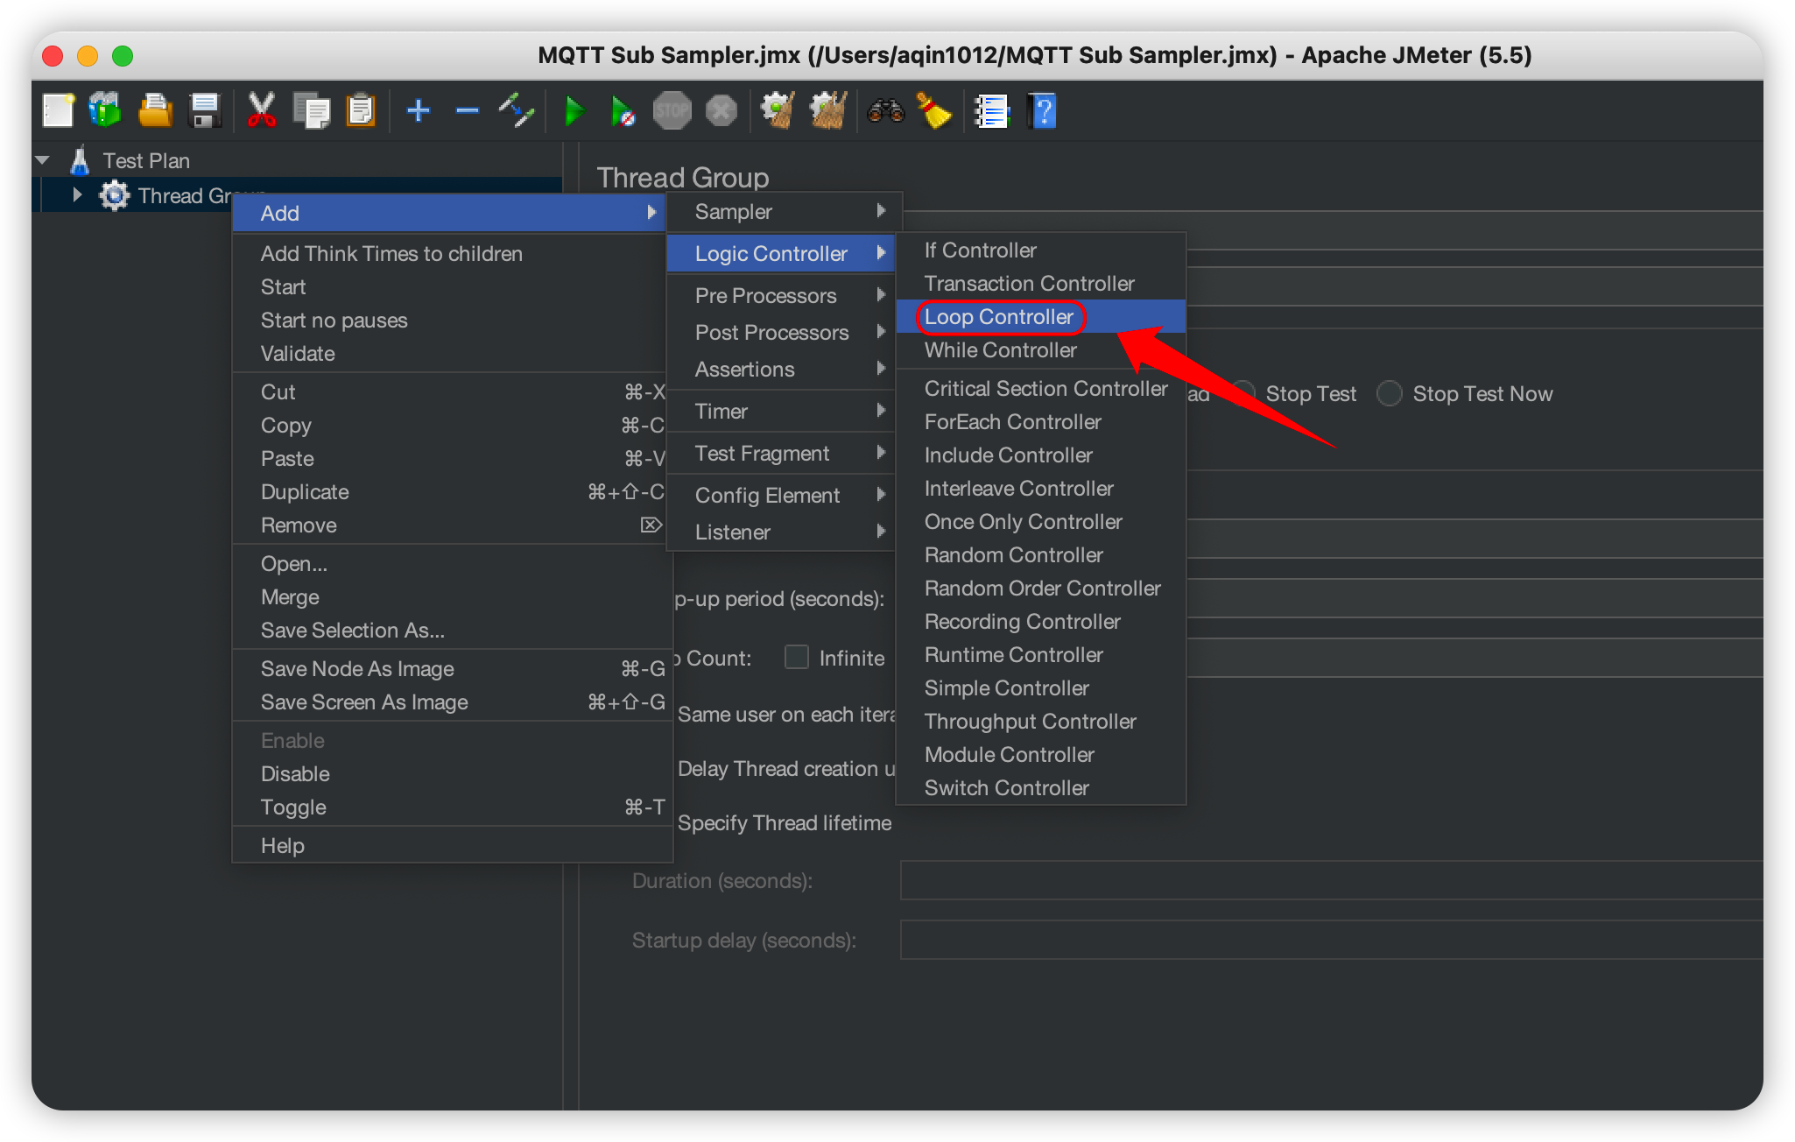Click the Help question mark icon
This screenshot has width=1795, height=1142.
click(x=1043, y=111)
